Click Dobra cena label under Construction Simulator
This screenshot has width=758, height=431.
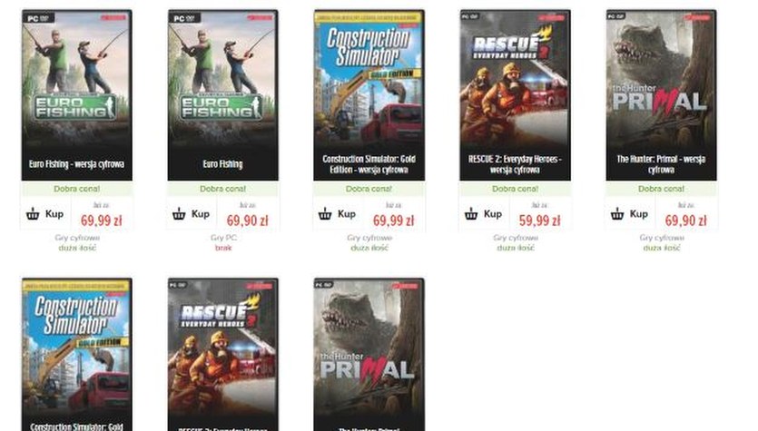coord(369,189)
